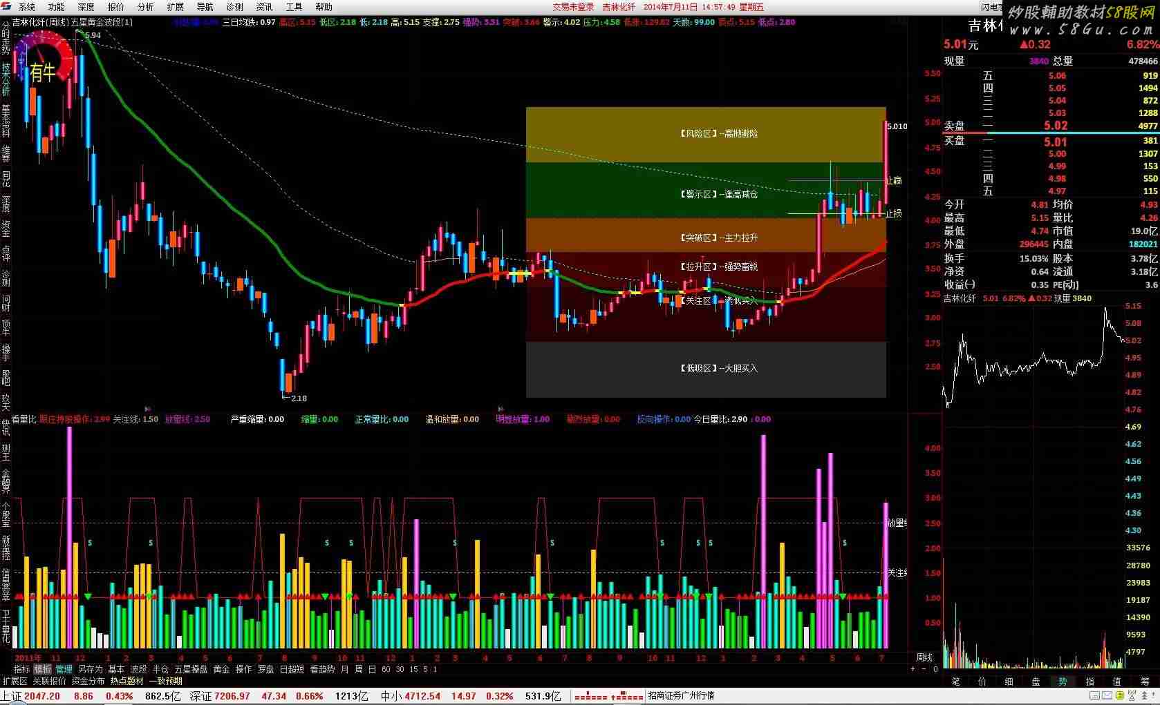This screenshot has width=1160, height=705.
Task: Switch to the 指 tab in the right panel
Action: [1090, 682]
